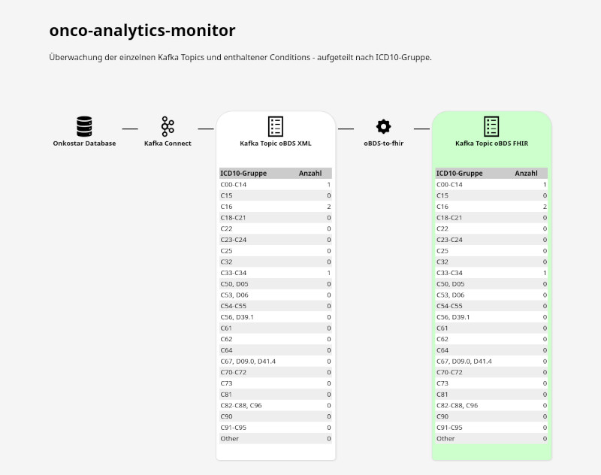Viewport: 601px width, 475px height.
Task: Select row 'Other' in oBDS XML table
Action: point(276,439)
